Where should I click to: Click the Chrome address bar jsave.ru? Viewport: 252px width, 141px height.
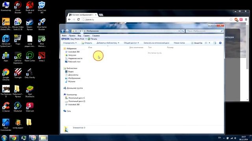tap(155, 19)
